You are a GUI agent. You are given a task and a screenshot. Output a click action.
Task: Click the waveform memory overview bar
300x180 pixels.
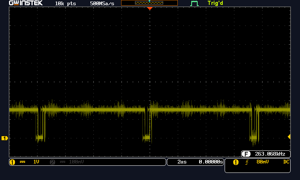pyautogui.click(x=149, y=3)
